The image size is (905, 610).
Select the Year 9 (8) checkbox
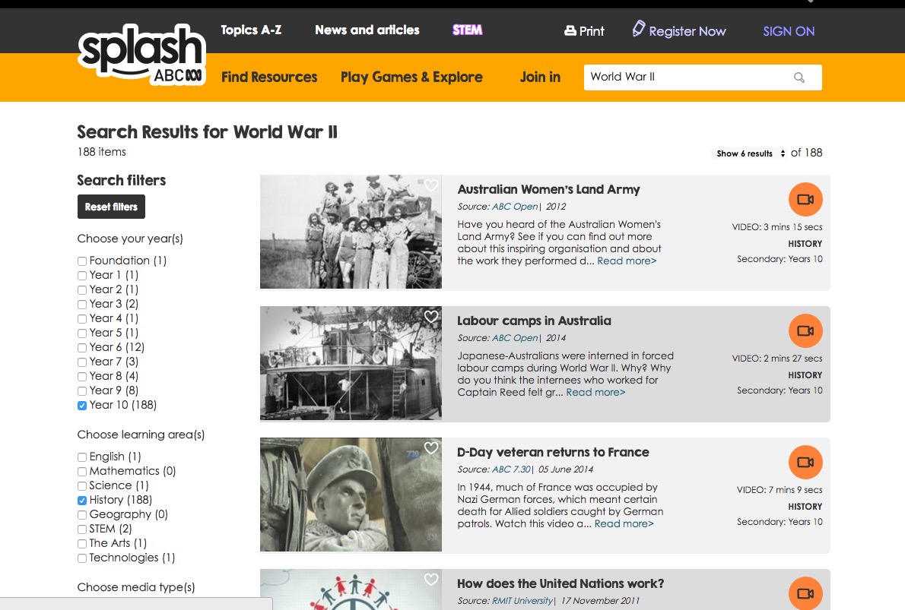[82, 391]
